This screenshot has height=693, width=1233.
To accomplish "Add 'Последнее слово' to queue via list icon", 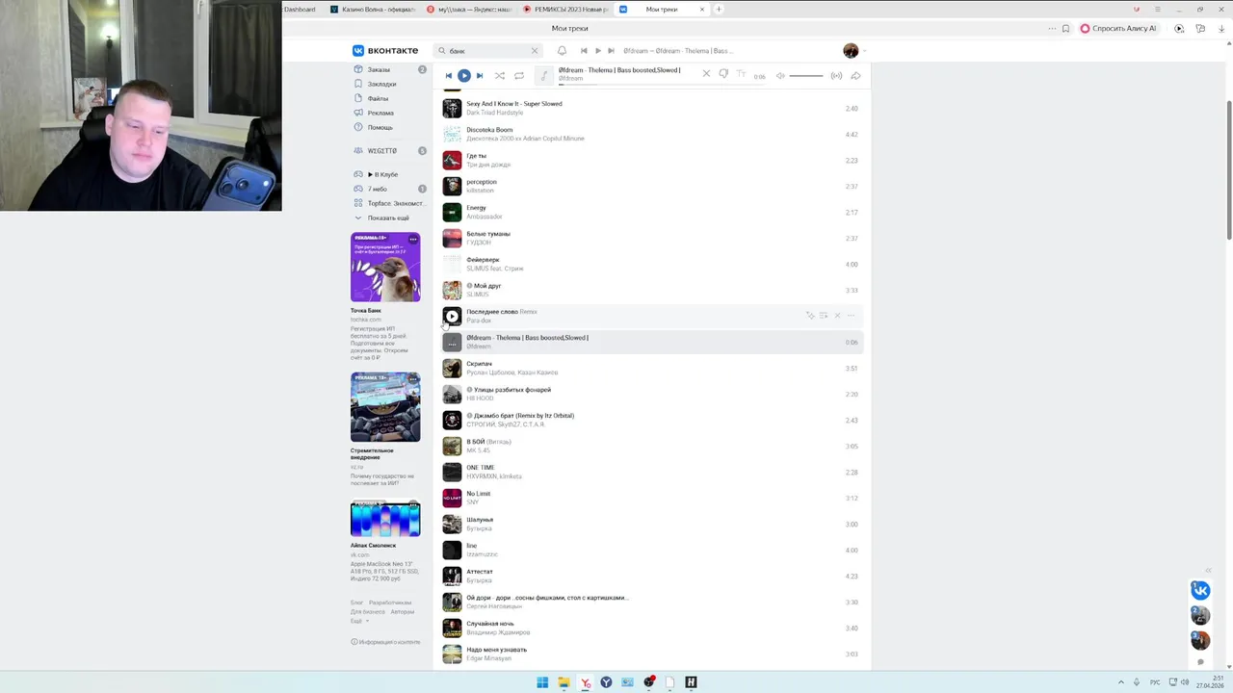I will (x=824, y=316).
